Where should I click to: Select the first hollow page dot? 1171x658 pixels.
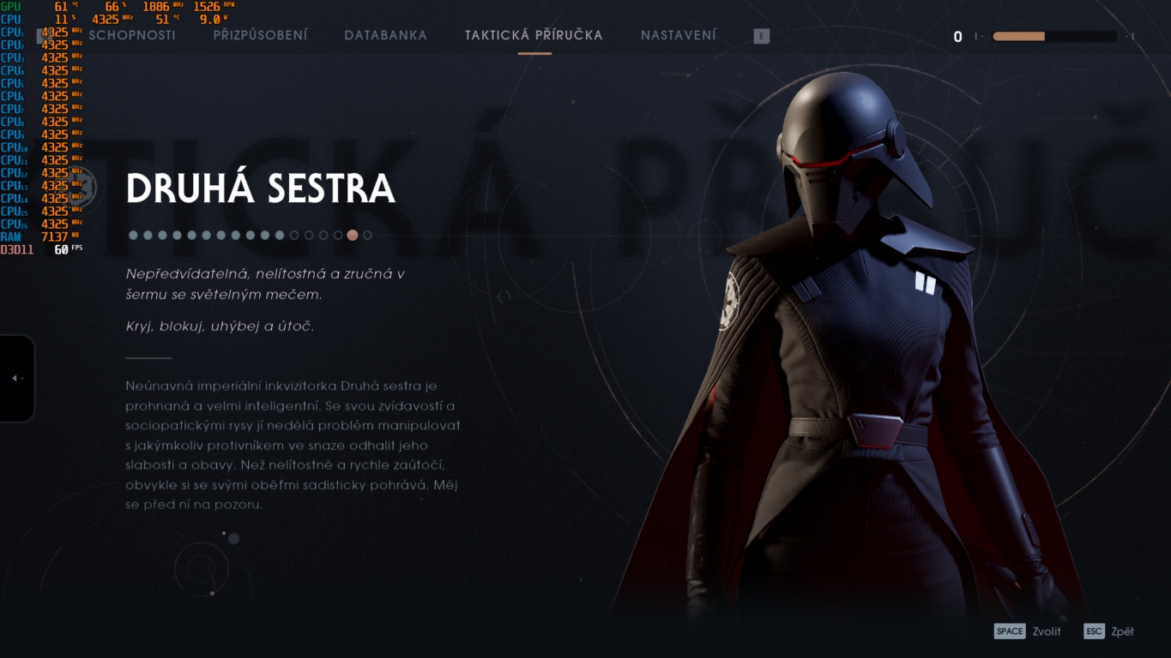coord(294,235)
